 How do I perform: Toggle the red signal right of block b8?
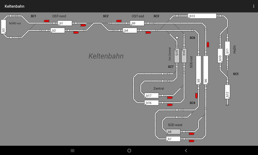click(191, 134)
